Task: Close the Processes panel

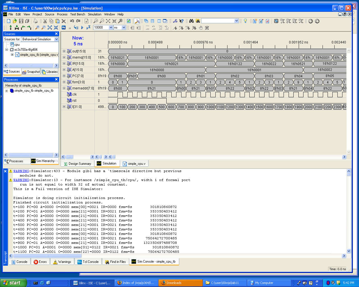Action: [x=56, y=80]
